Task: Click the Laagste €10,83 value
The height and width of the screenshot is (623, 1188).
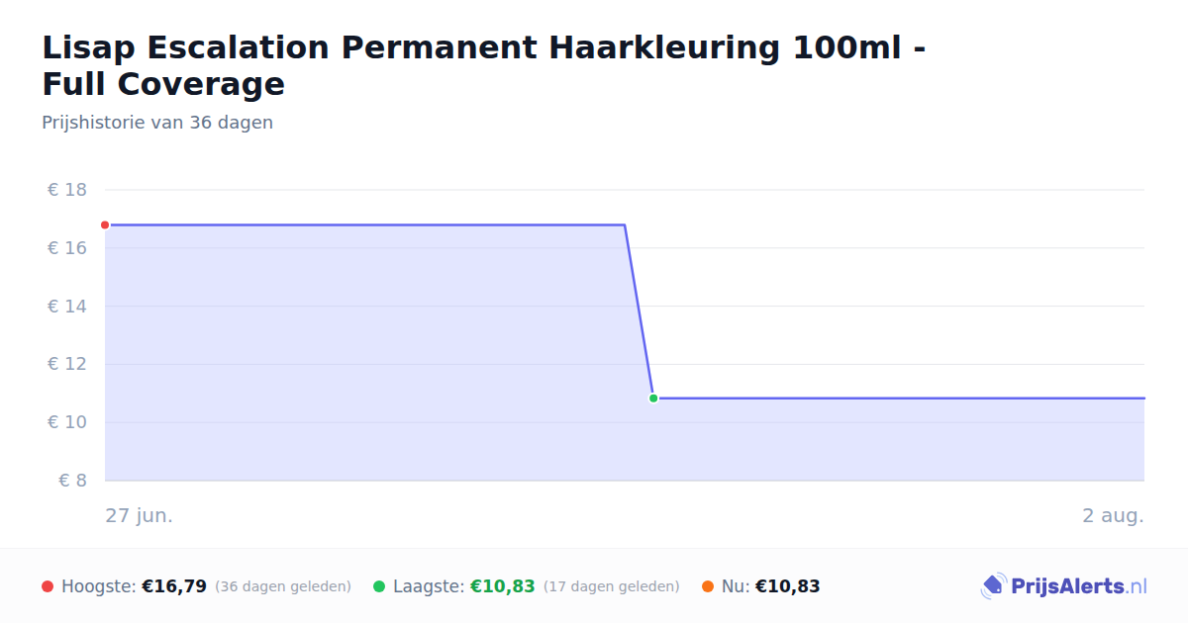Action: 503,586
